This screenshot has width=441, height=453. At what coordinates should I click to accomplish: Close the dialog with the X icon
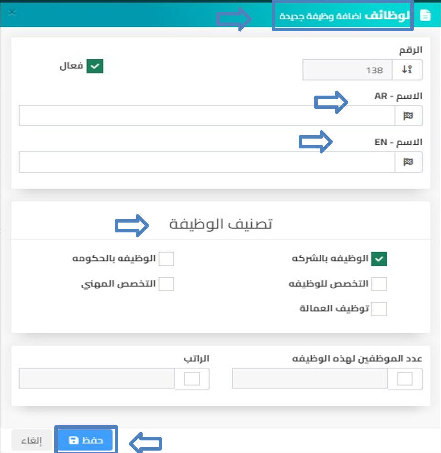point(12,12)
